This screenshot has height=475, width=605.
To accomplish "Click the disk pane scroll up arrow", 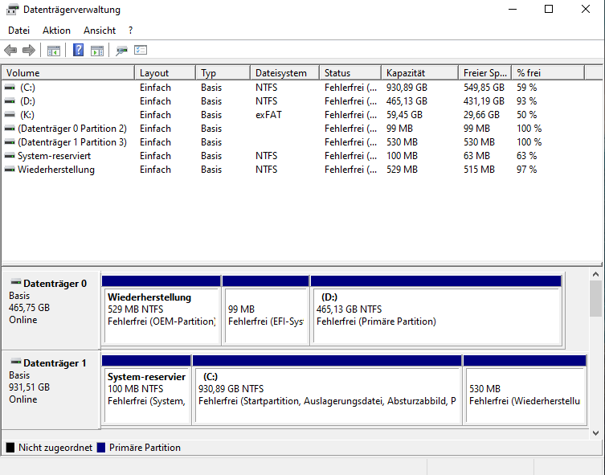I will (x=595, y=274).
